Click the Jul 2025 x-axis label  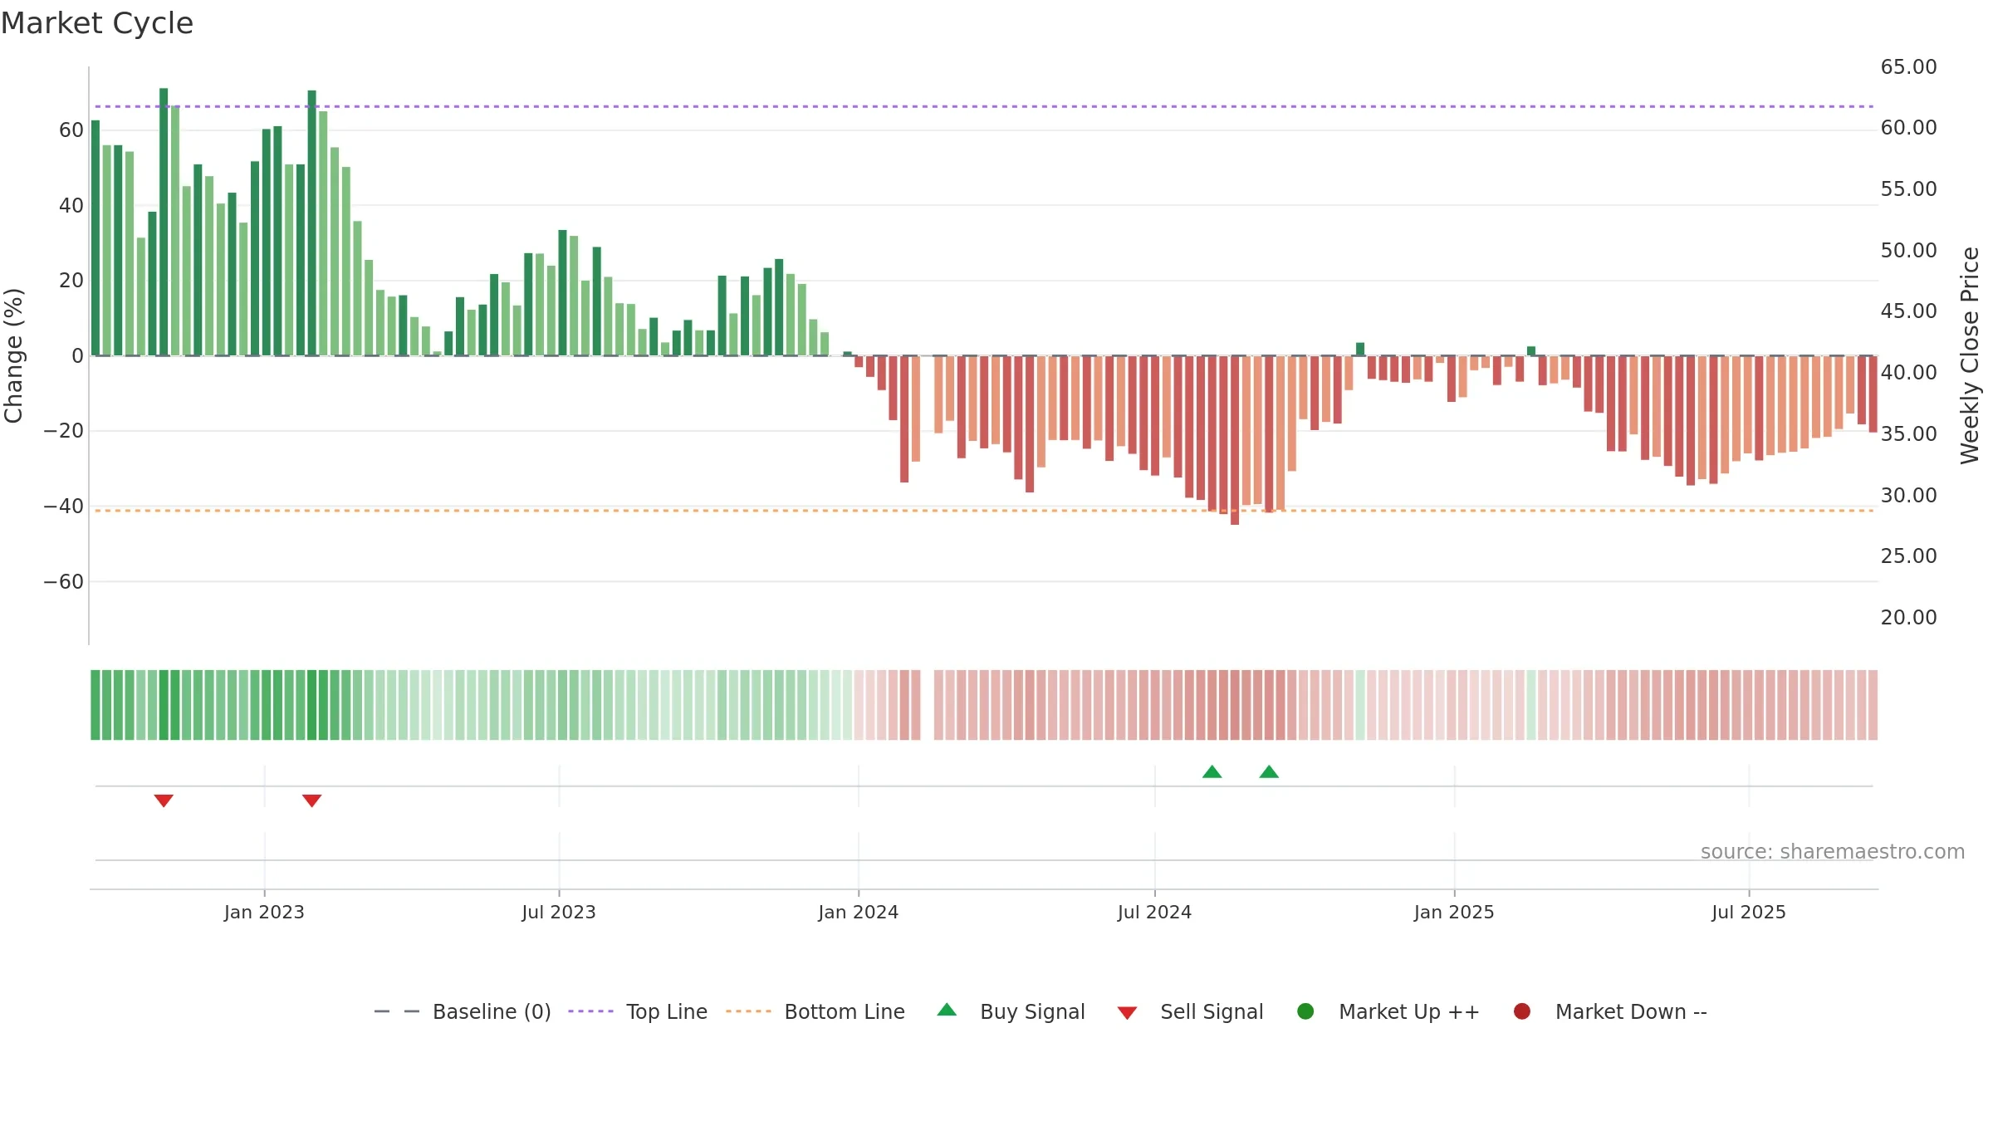point(1749,912)
